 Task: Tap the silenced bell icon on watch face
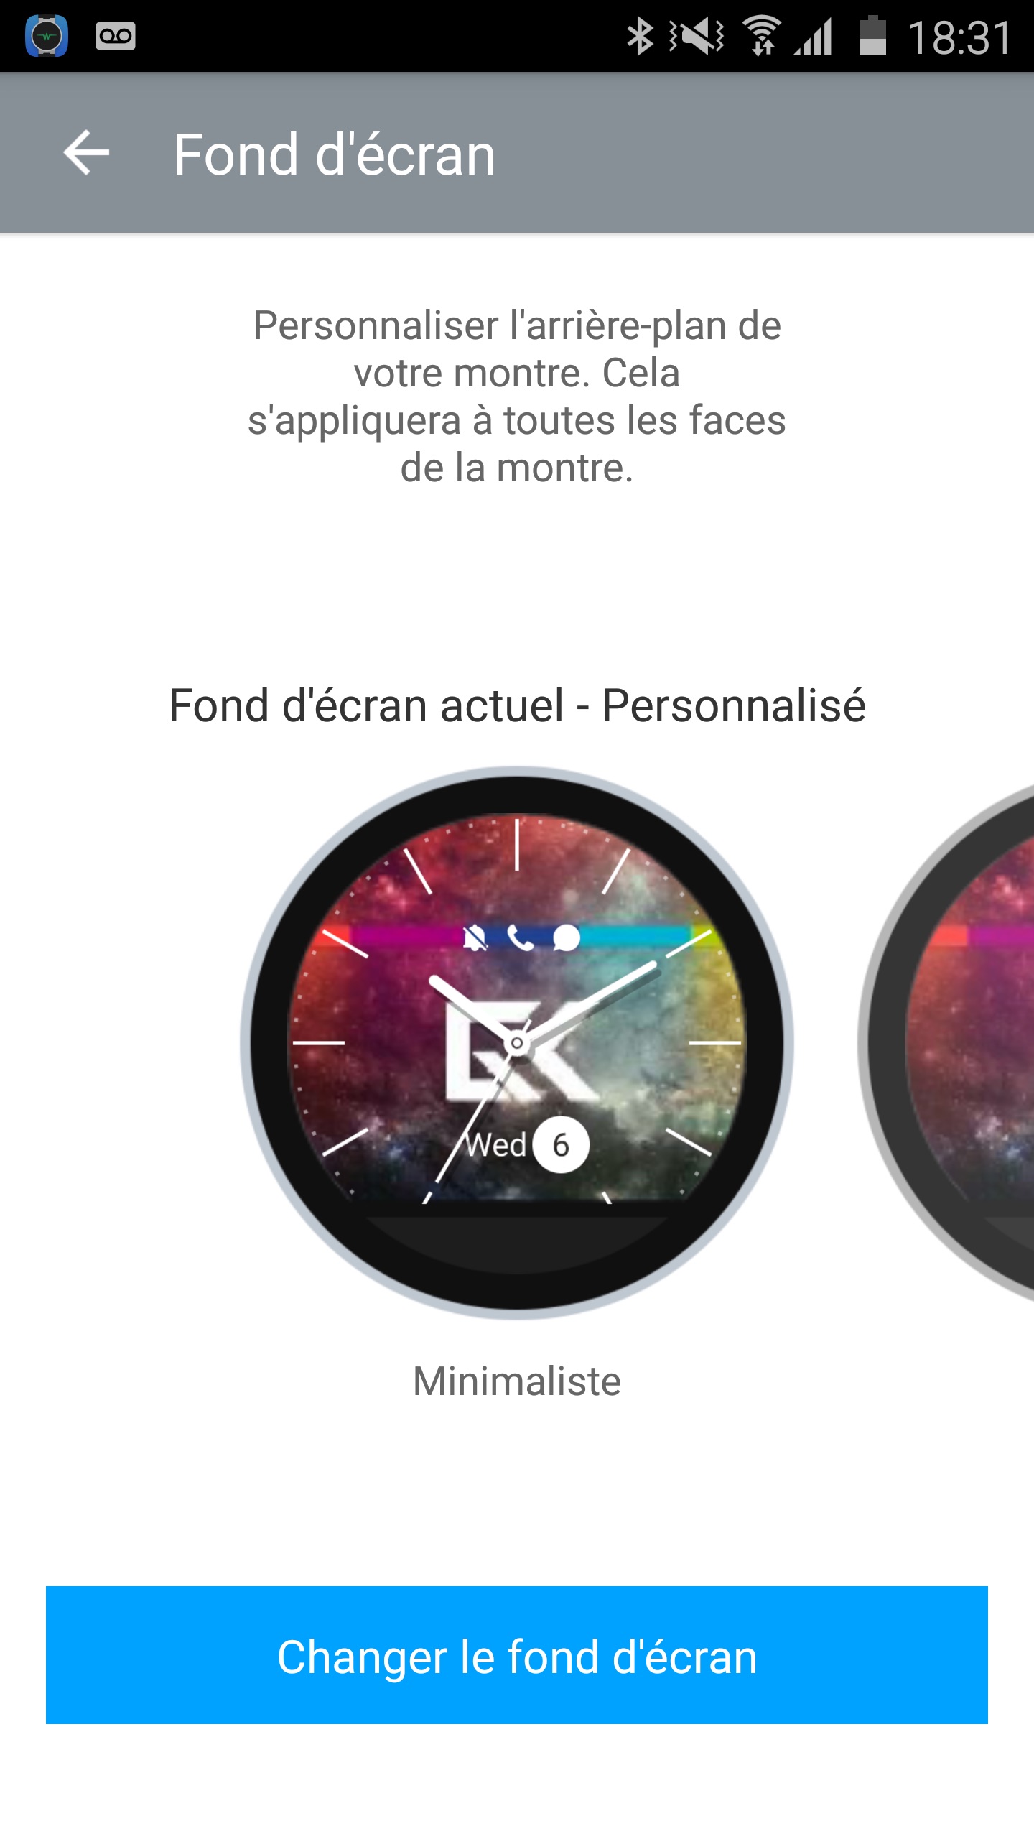(475, 937)
